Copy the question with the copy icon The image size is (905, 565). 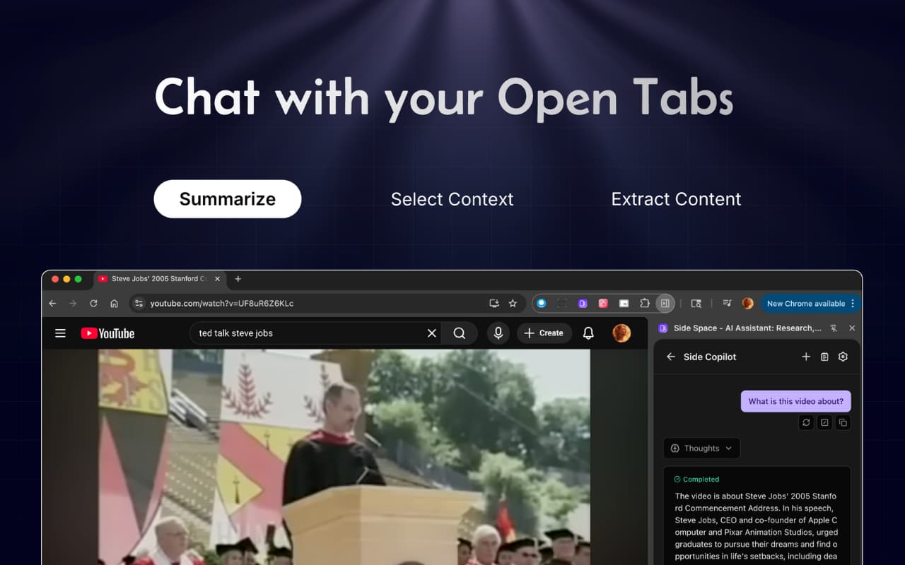pyautogui.click(x=843, y=422)
